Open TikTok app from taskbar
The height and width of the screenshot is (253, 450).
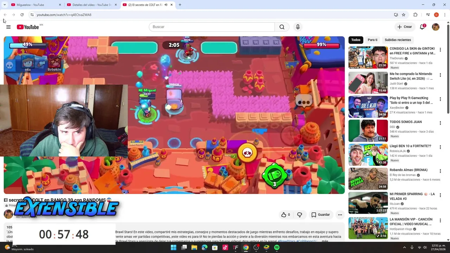(x=225, y=247)
